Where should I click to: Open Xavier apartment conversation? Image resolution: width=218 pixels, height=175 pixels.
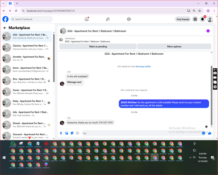tap(26, 91)
